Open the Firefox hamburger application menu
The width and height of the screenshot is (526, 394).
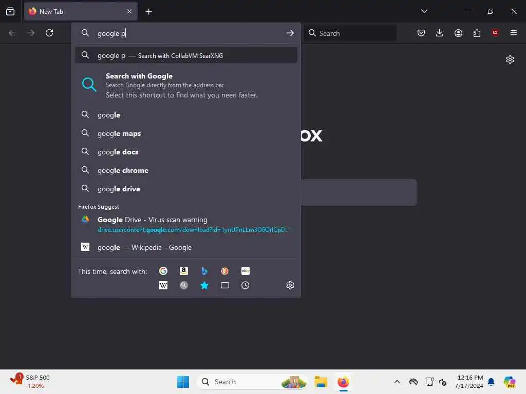(514, 33)
